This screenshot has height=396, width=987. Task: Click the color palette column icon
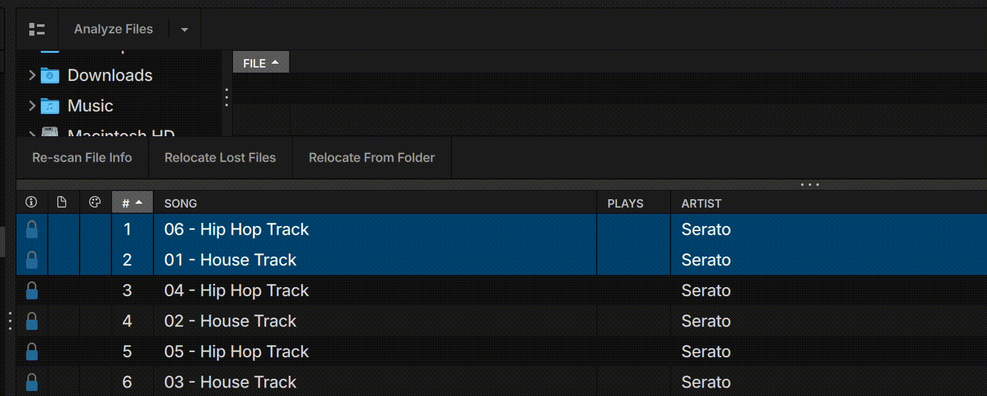[95, 203]
